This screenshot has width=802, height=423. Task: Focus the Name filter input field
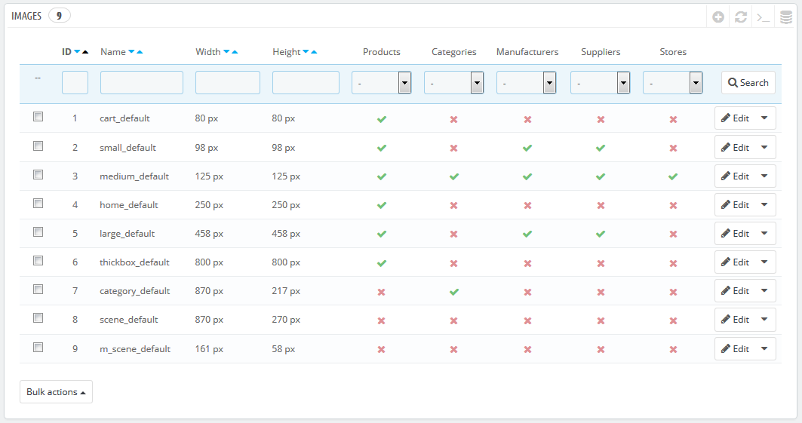[x=142, y=82]
